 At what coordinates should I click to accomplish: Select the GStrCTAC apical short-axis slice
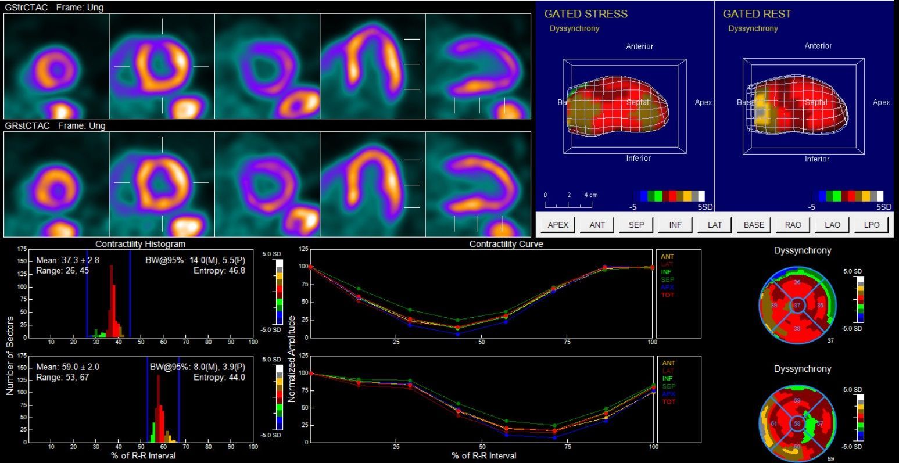click(x=56, y=66)
